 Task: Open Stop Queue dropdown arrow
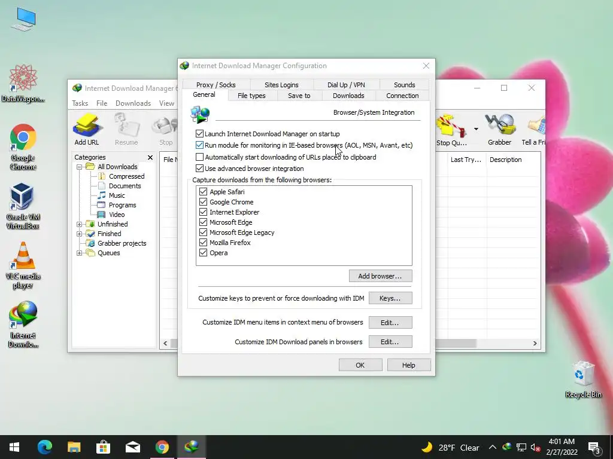pyautogui.click(x=476, y=129)
